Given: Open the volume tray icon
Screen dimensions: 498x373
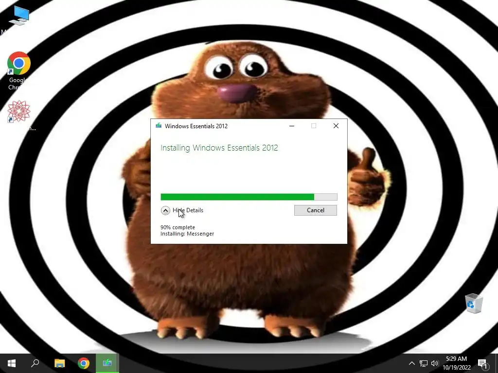Looking at the screenshot, I should [435, 363].
